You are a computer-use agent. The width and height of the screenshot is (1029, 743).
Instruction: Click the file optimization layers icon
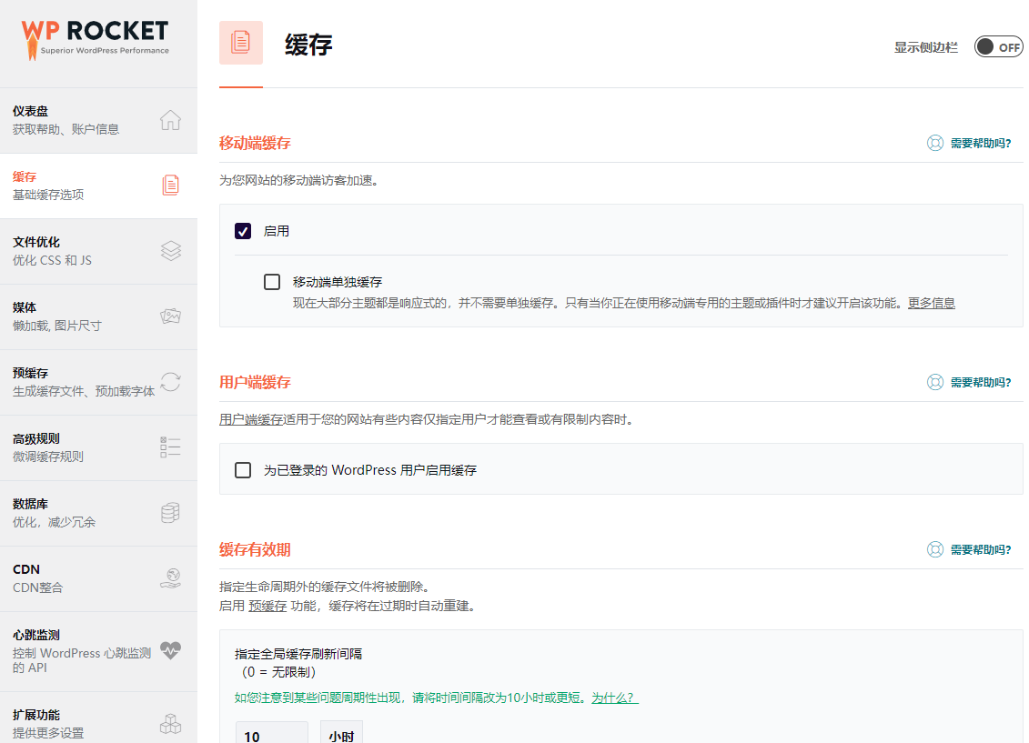coord(170,250)
